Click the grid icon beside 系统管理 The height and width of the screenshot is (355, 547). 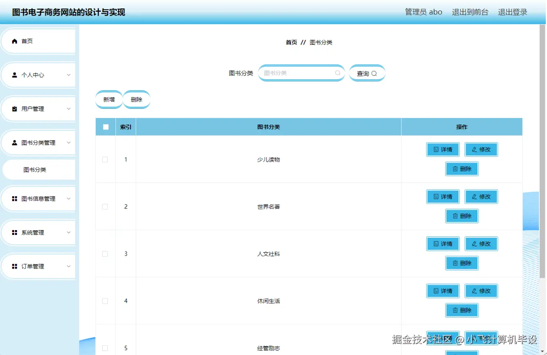(x=15, y=233)
